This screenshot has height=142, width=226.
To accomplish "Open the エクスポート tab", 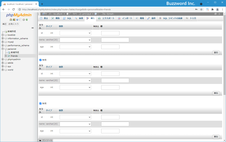I will [106, 19].
